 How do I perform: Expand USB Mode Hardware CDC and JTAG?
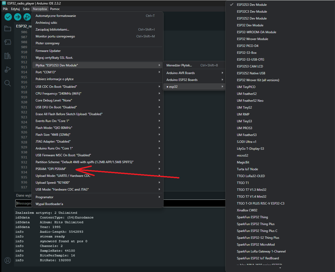(97, 190)
